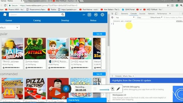Open the Phoenix MMX YouTube bookmark

[x=15, y=9]
